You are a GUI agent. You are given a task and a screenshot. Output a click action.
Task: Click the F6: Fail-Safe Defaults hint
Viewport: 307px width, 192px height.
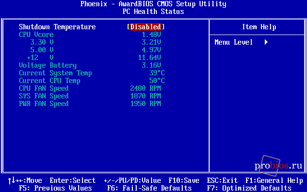pos(149,188)
